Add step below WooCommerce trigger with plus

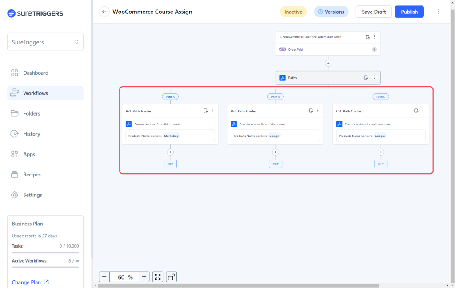pyautogui.click(x=328, y=63)
